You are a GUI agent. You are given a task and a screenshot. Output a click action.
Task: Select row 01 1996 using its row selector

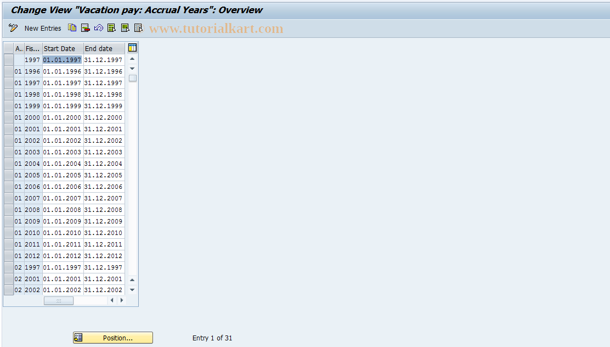click(x=9, y=71)
